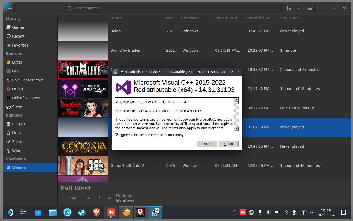
Task: Open Bluetooth settings in system tray
Action: coord(286,213)
